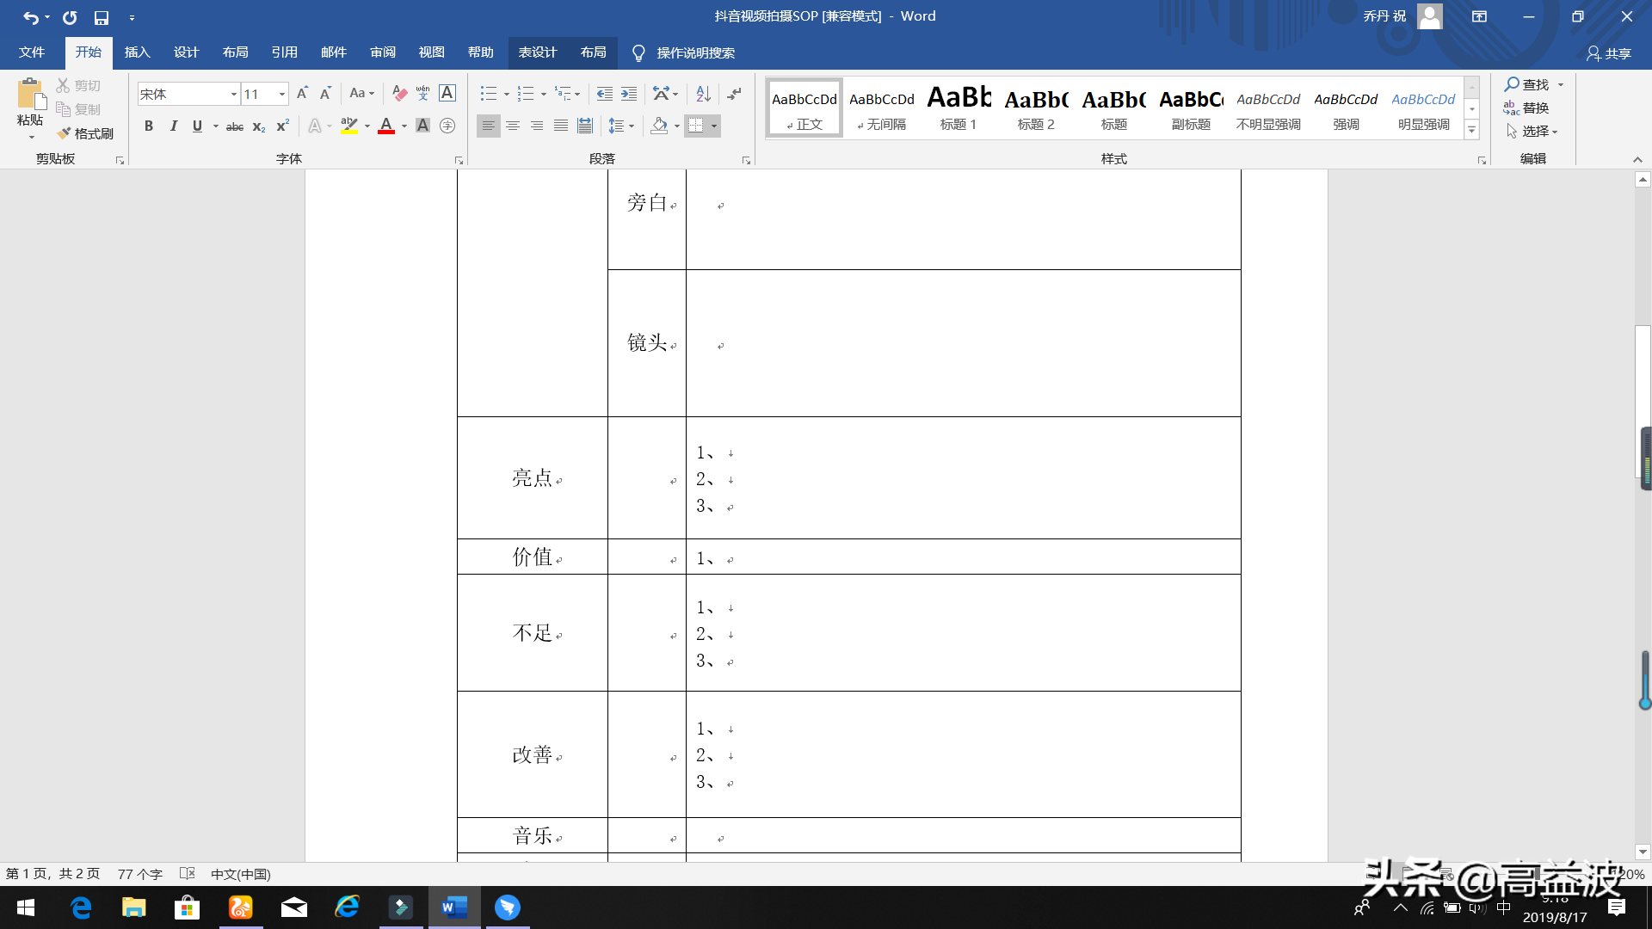Toggle Bold formatting

148,126
